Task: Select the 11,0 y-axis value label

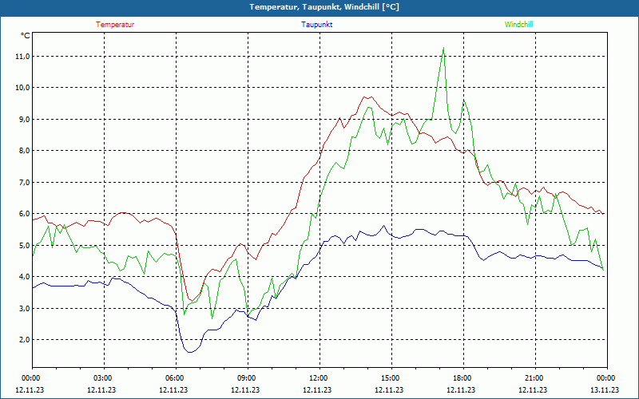Action: coord(22,57)
